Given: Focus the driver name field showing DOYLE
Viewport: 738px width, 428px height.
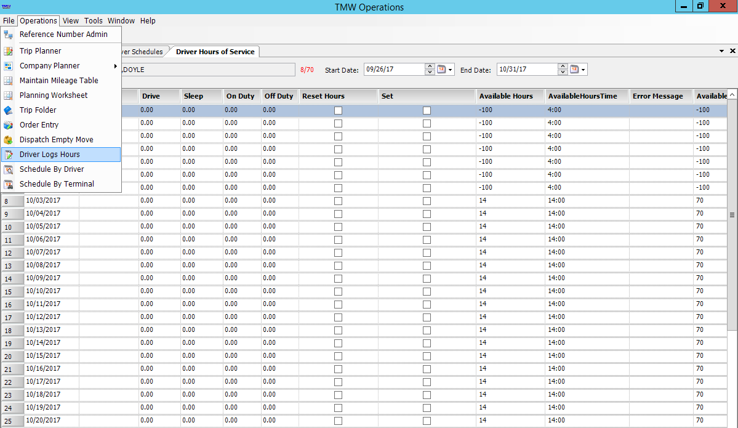Looking at the screenshot, I should pyautogui.click(x=208, y=70).
